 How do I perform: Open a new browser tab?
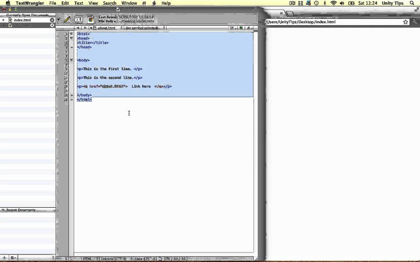coord(290,13)
